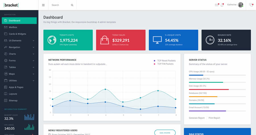
Task: Click the Print Report link
Action: click(214, 118)
